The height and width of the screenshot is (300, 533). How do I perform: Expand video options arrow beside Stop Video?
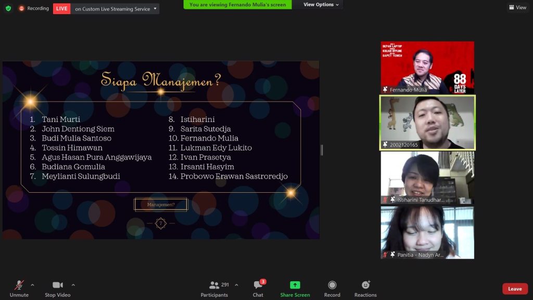(73, 285)
